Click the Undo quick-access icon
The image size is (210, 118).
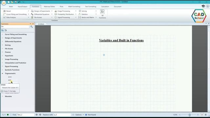19,2
